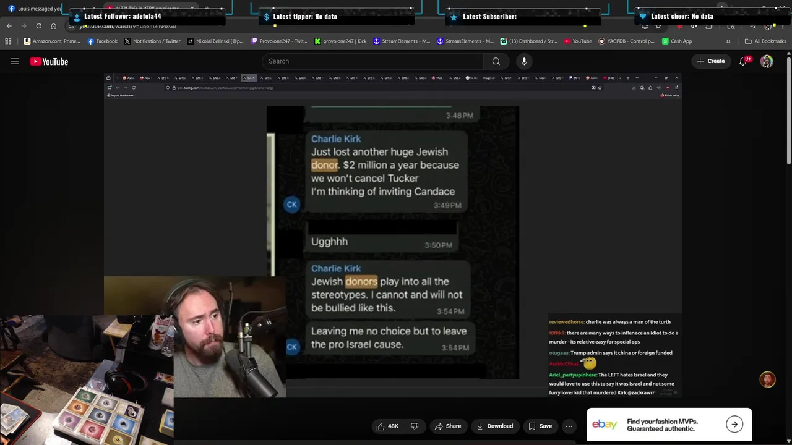Open Amazon.com Prime bookmark
Viewport: 792px width, 445px height.
click(52, 41)
